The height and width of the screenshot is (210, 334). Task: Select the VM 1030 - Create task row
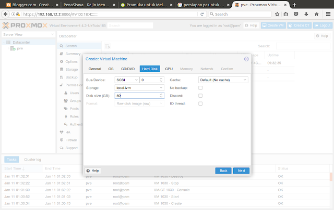[166, 203]
